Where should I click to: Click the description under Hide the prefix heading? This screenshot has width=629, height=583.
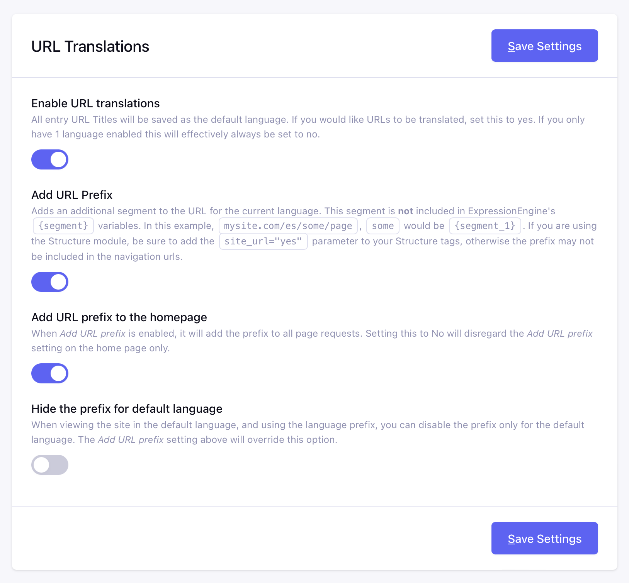308,432
